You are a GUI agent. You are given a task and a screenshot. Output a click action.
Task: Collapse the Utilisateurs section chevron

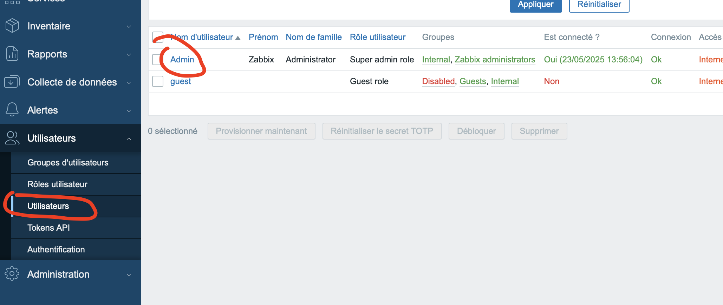click(129, 139)
